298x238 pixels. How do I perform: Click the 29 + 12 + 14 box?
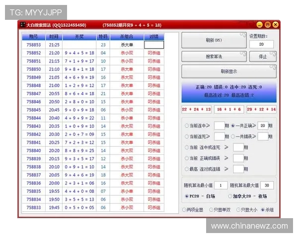click(261, 109)
